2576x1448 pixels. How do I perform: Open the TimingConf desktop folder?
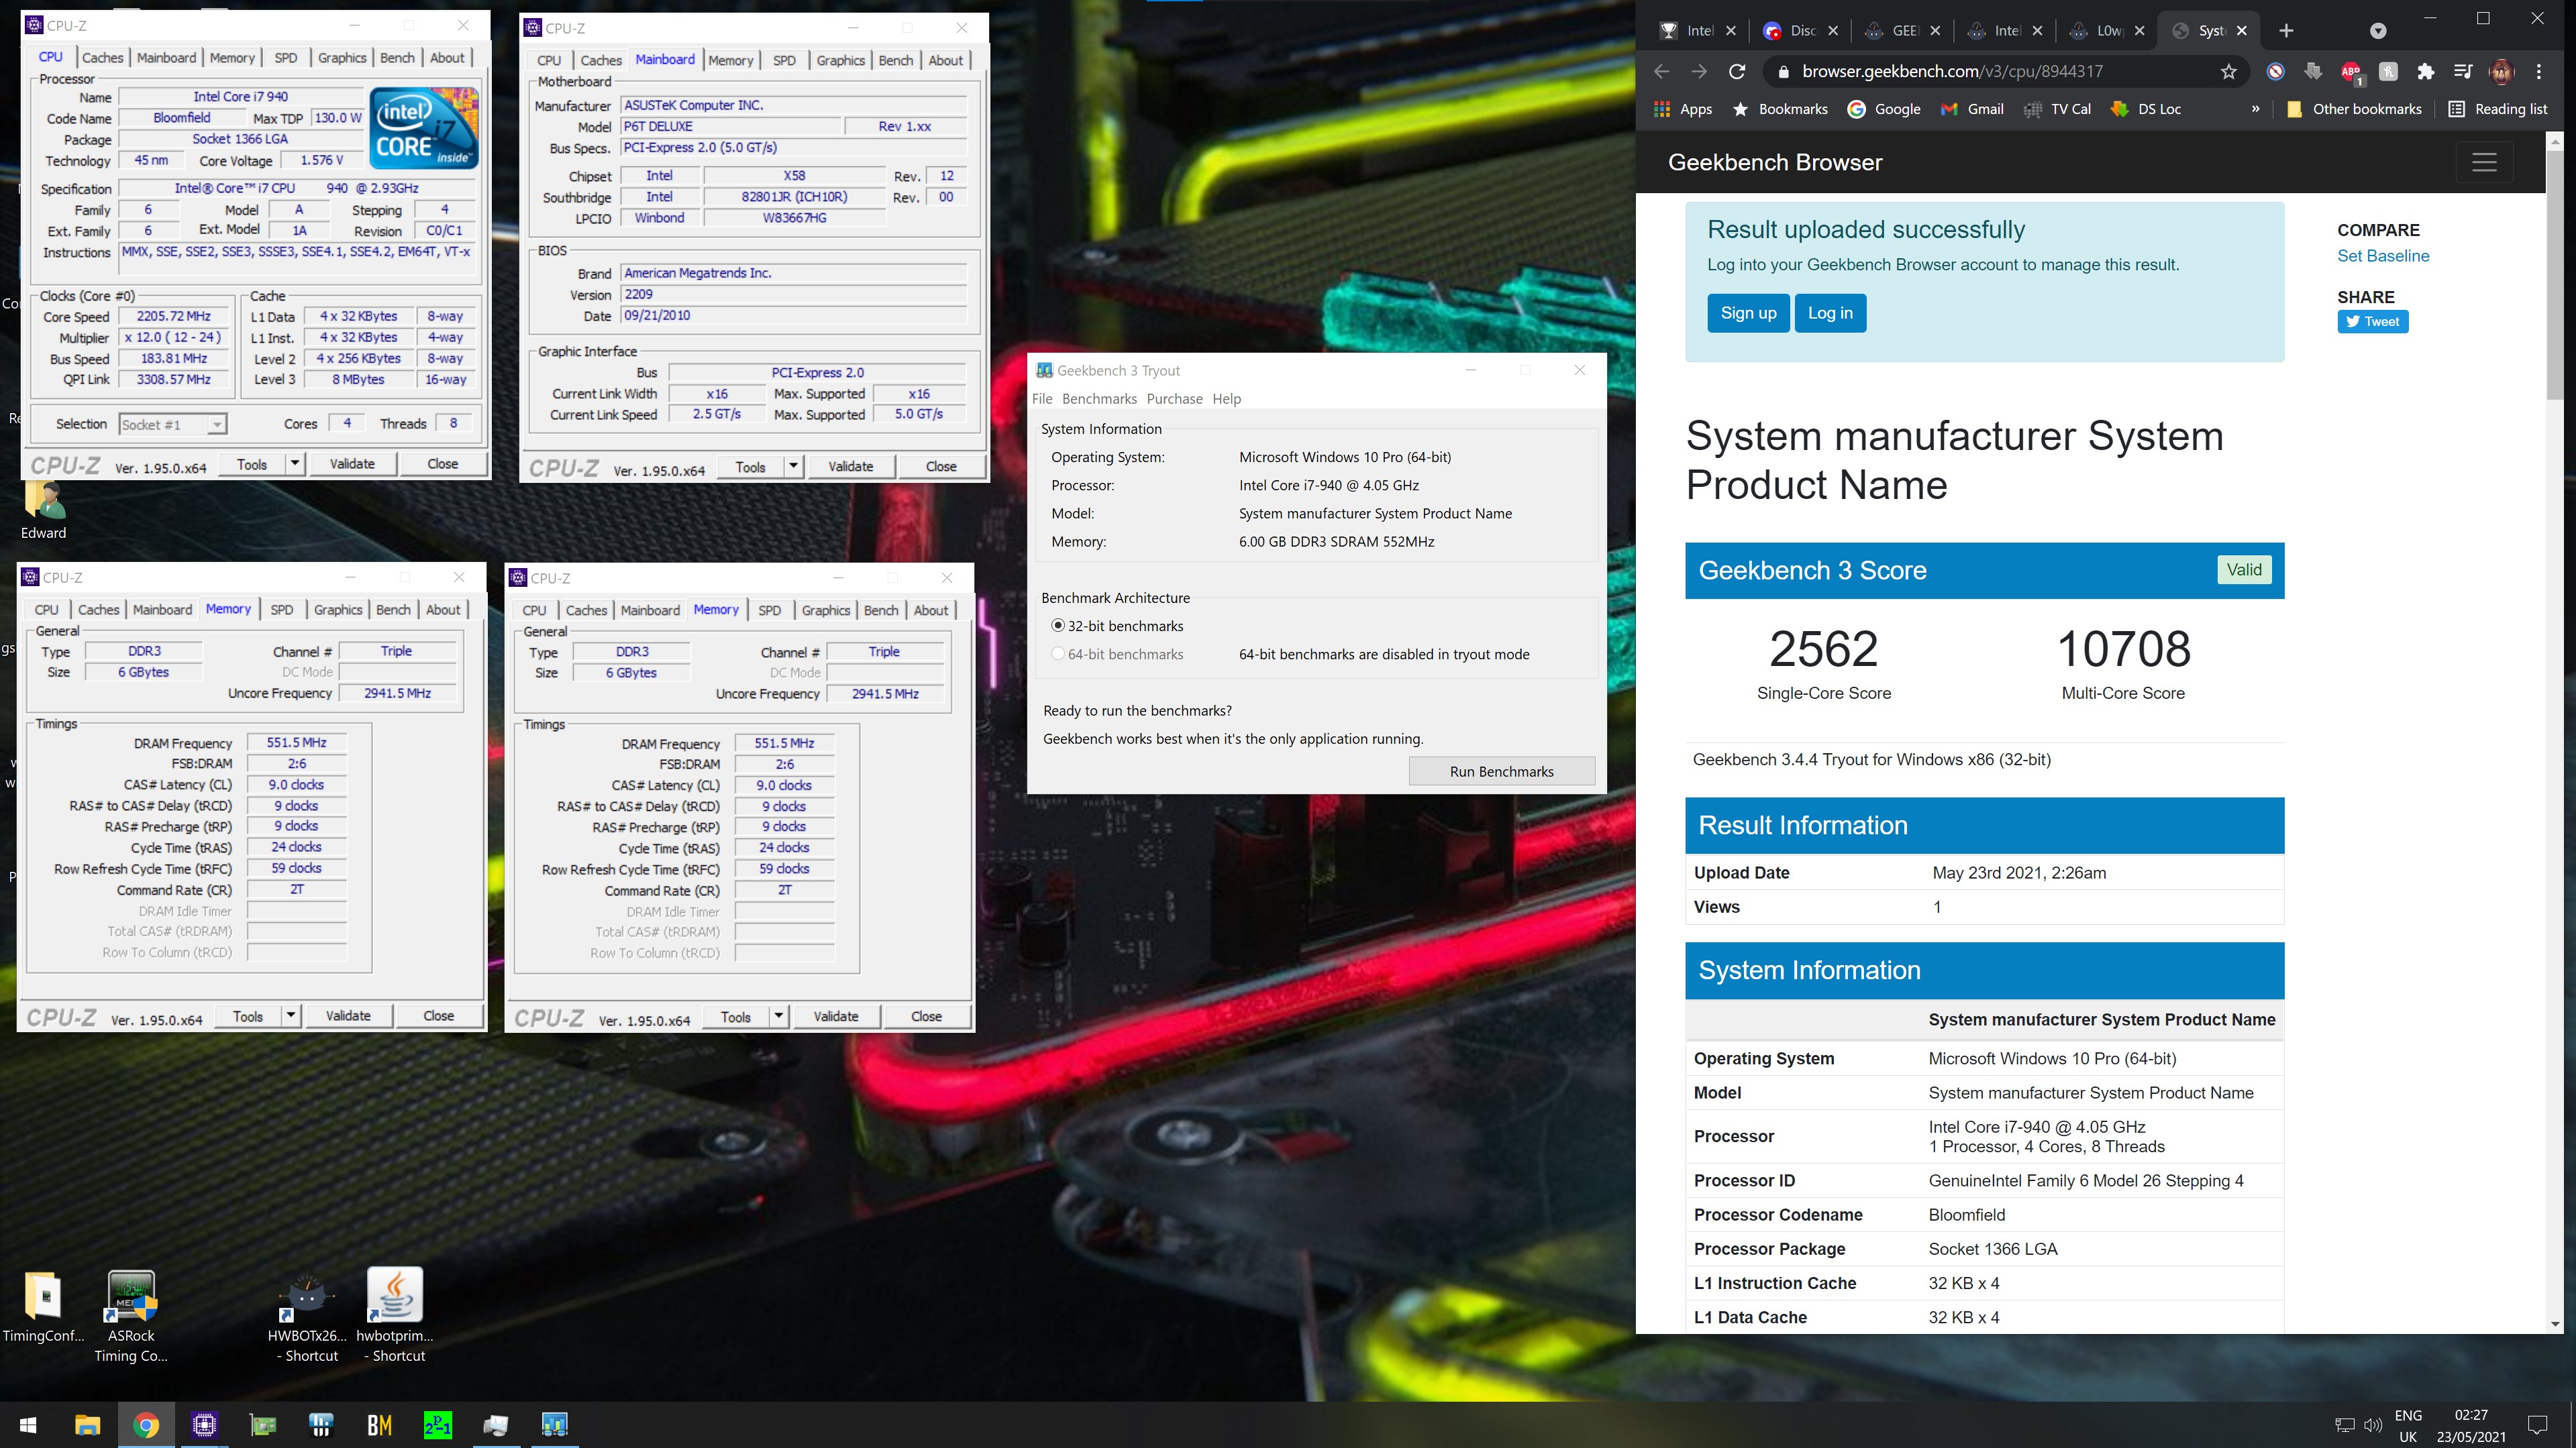coord(43,1308)
